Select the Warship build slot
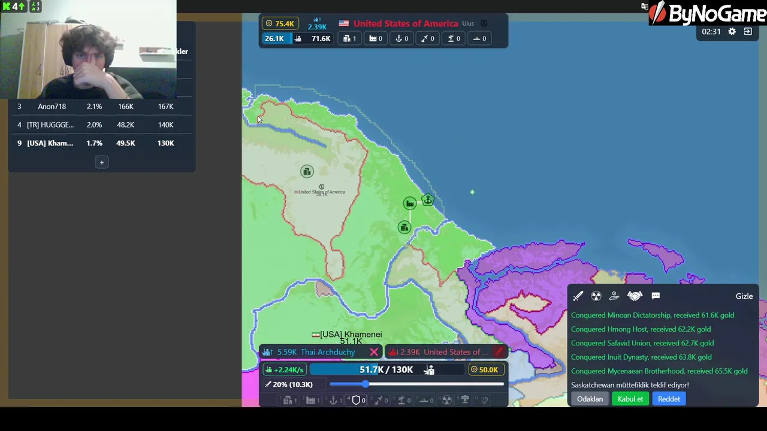 pyautogui.click(x=424, y=400)
